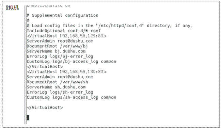Click the block cursor at file end
The image size is (222, 131).
(x=28, y=118)
